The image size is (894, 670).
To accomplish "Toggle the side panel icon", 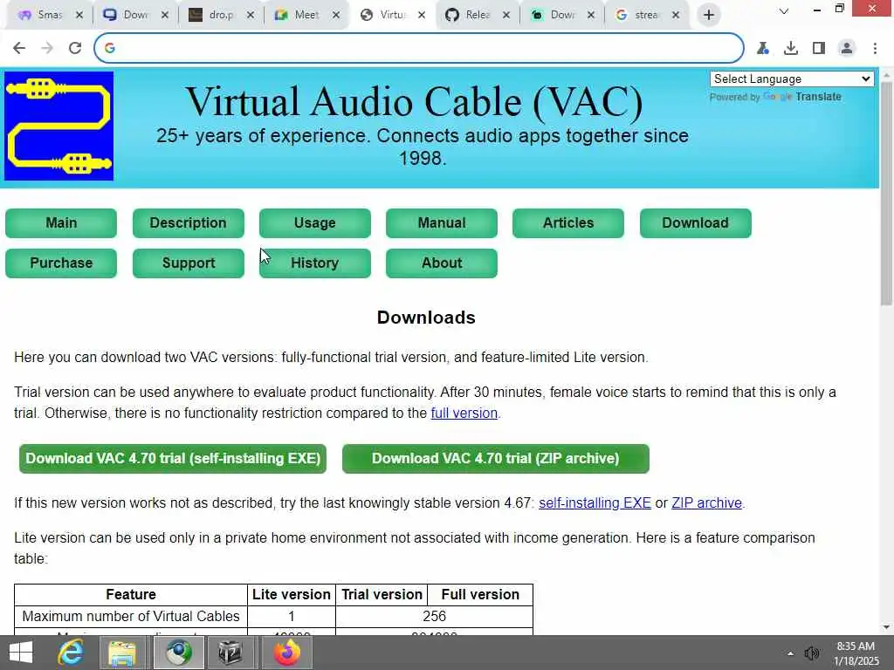I will click(x=819, y=48).
